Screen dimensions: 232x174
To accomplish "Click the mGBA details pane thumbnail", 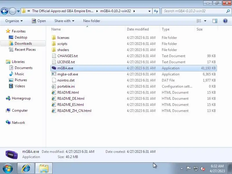I will click(12, 155).
